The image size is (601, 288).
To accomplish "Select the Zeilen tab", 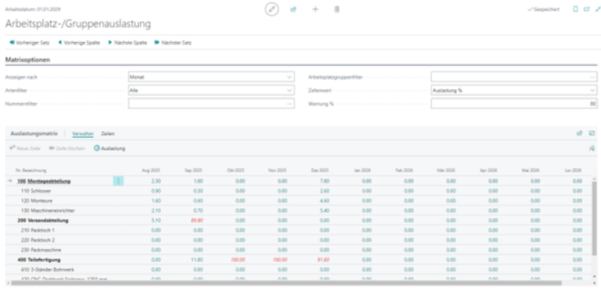I will 108,134.
